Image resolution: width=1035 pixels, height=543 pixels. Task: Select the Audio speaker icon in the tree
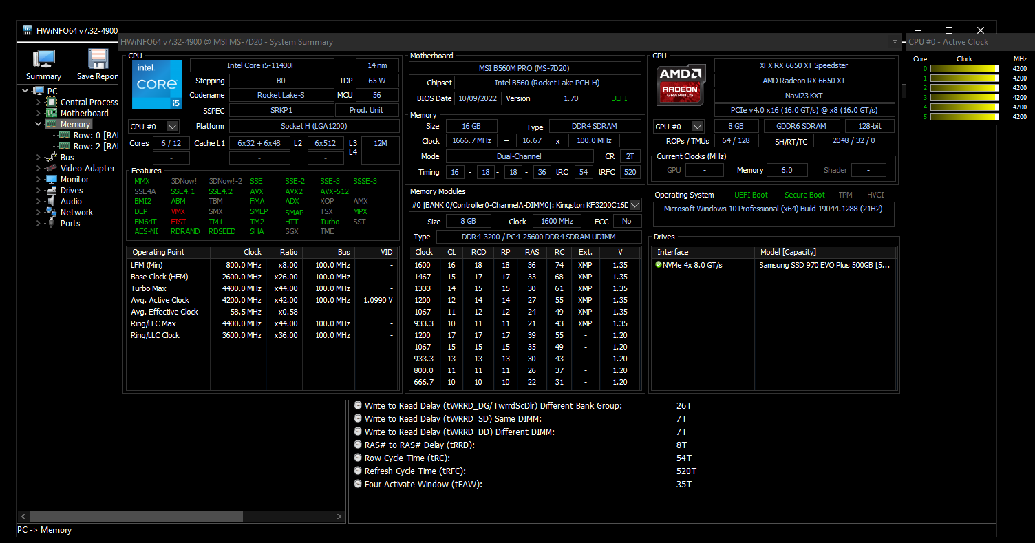click(x=52, y=201)
